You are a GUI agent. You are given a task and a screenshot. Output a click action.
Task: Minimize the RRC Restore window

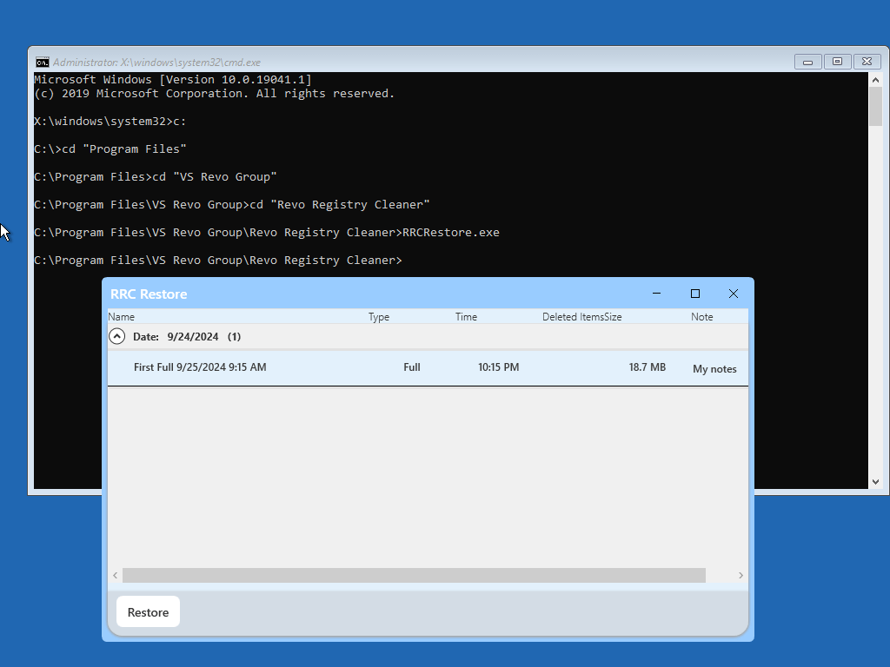click(x=657, y=294)
